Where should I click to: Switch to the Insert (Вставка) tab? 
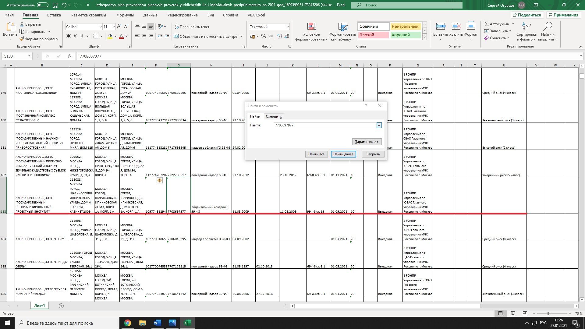click(54, 15)
